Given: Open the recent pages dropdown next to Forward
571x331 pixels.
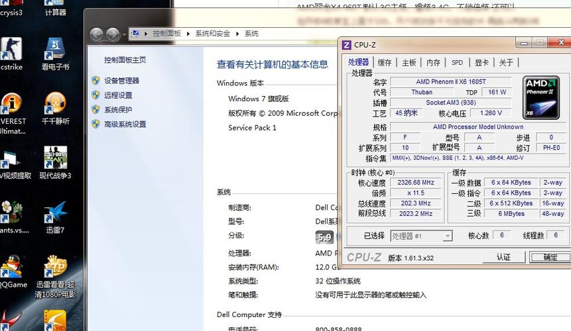Looking at the screenshot, I should coord(124,34).
